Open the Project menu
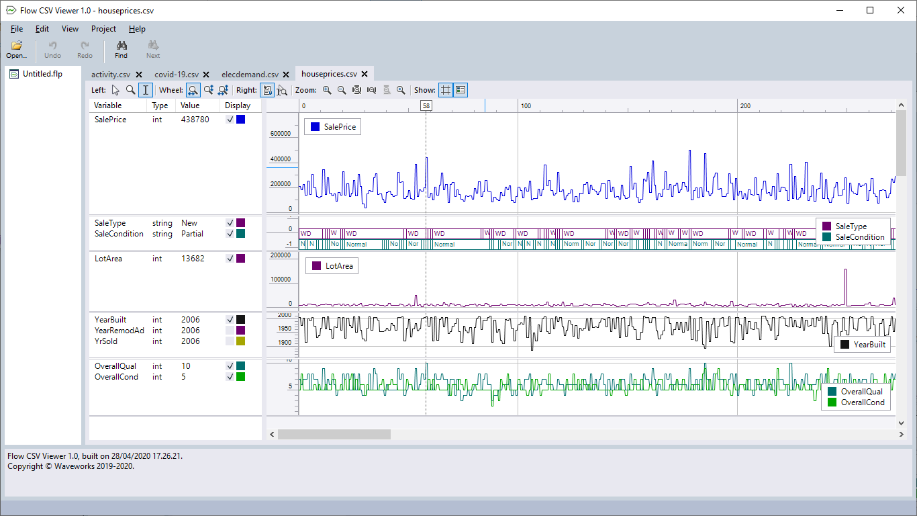The width and height of the screenshot is (917, 516). (x=103, y=29)
